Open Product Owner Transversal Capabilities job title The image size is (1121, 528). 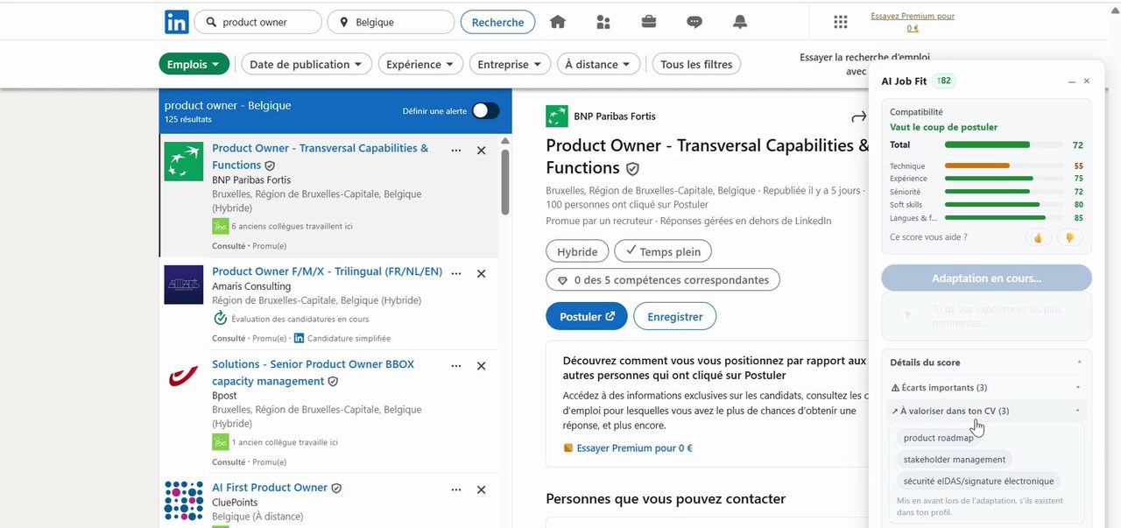click(321, 156)
